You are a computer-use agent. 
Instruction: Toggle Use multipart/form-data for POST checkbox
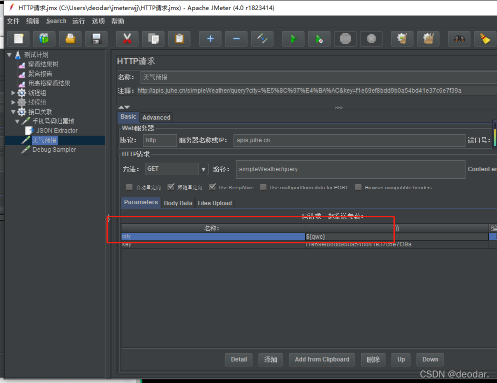263,187
